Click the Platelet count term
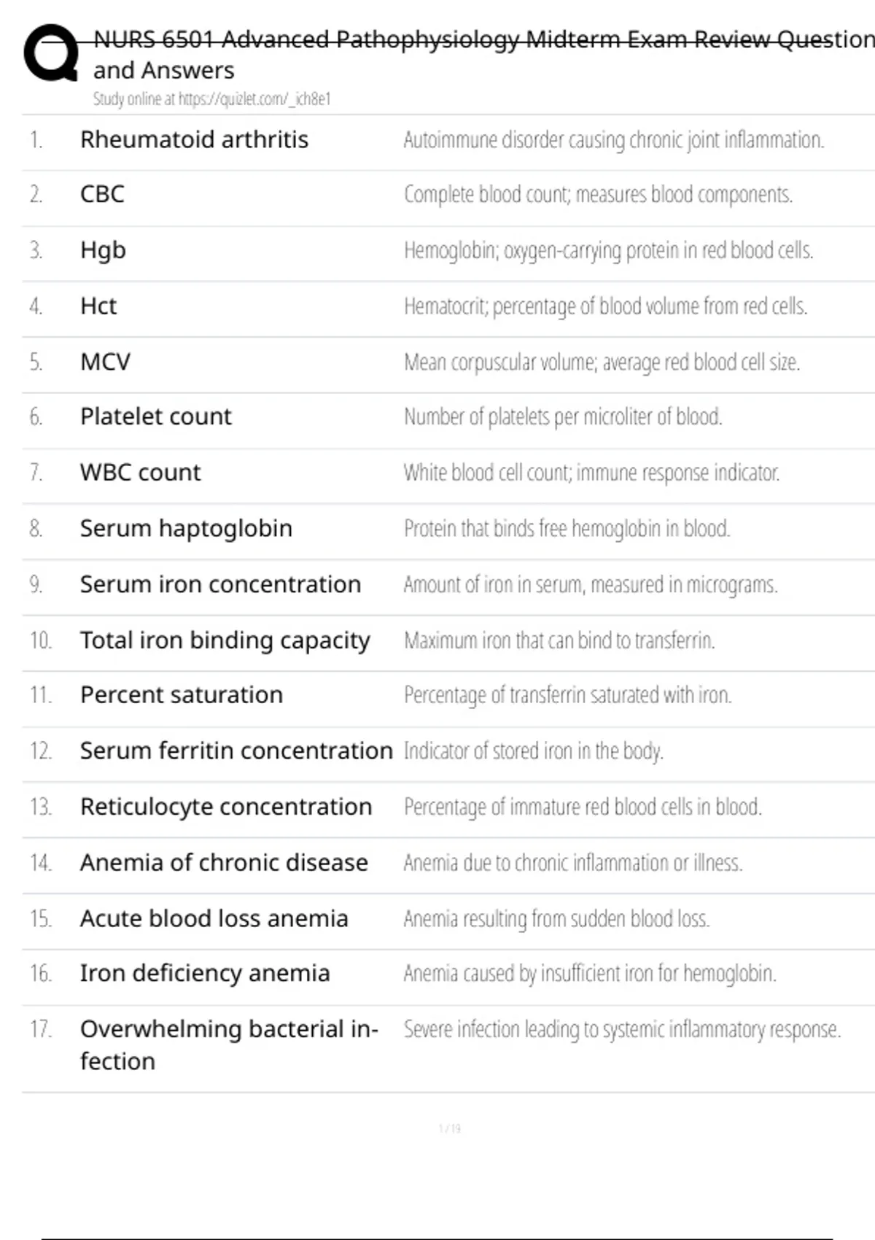 (155, 416)
